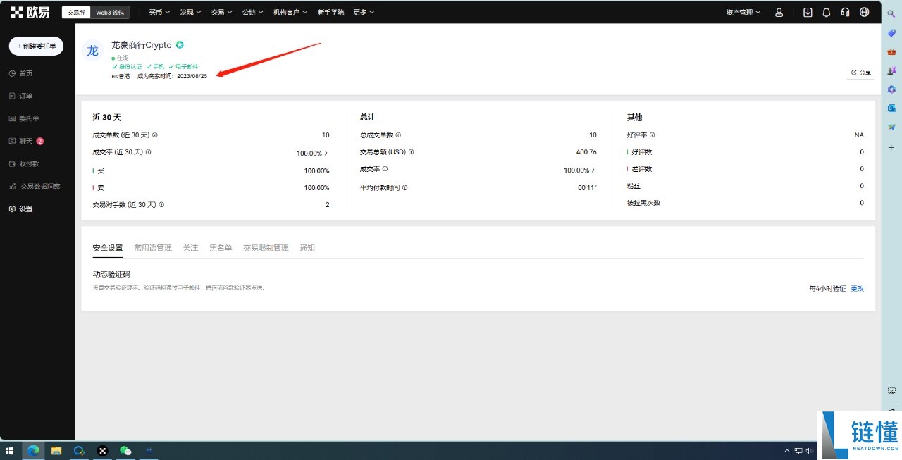This screenshot has height=460, width=902.
Task: Select the 通知 tab
Action: [x=307, y=248]
